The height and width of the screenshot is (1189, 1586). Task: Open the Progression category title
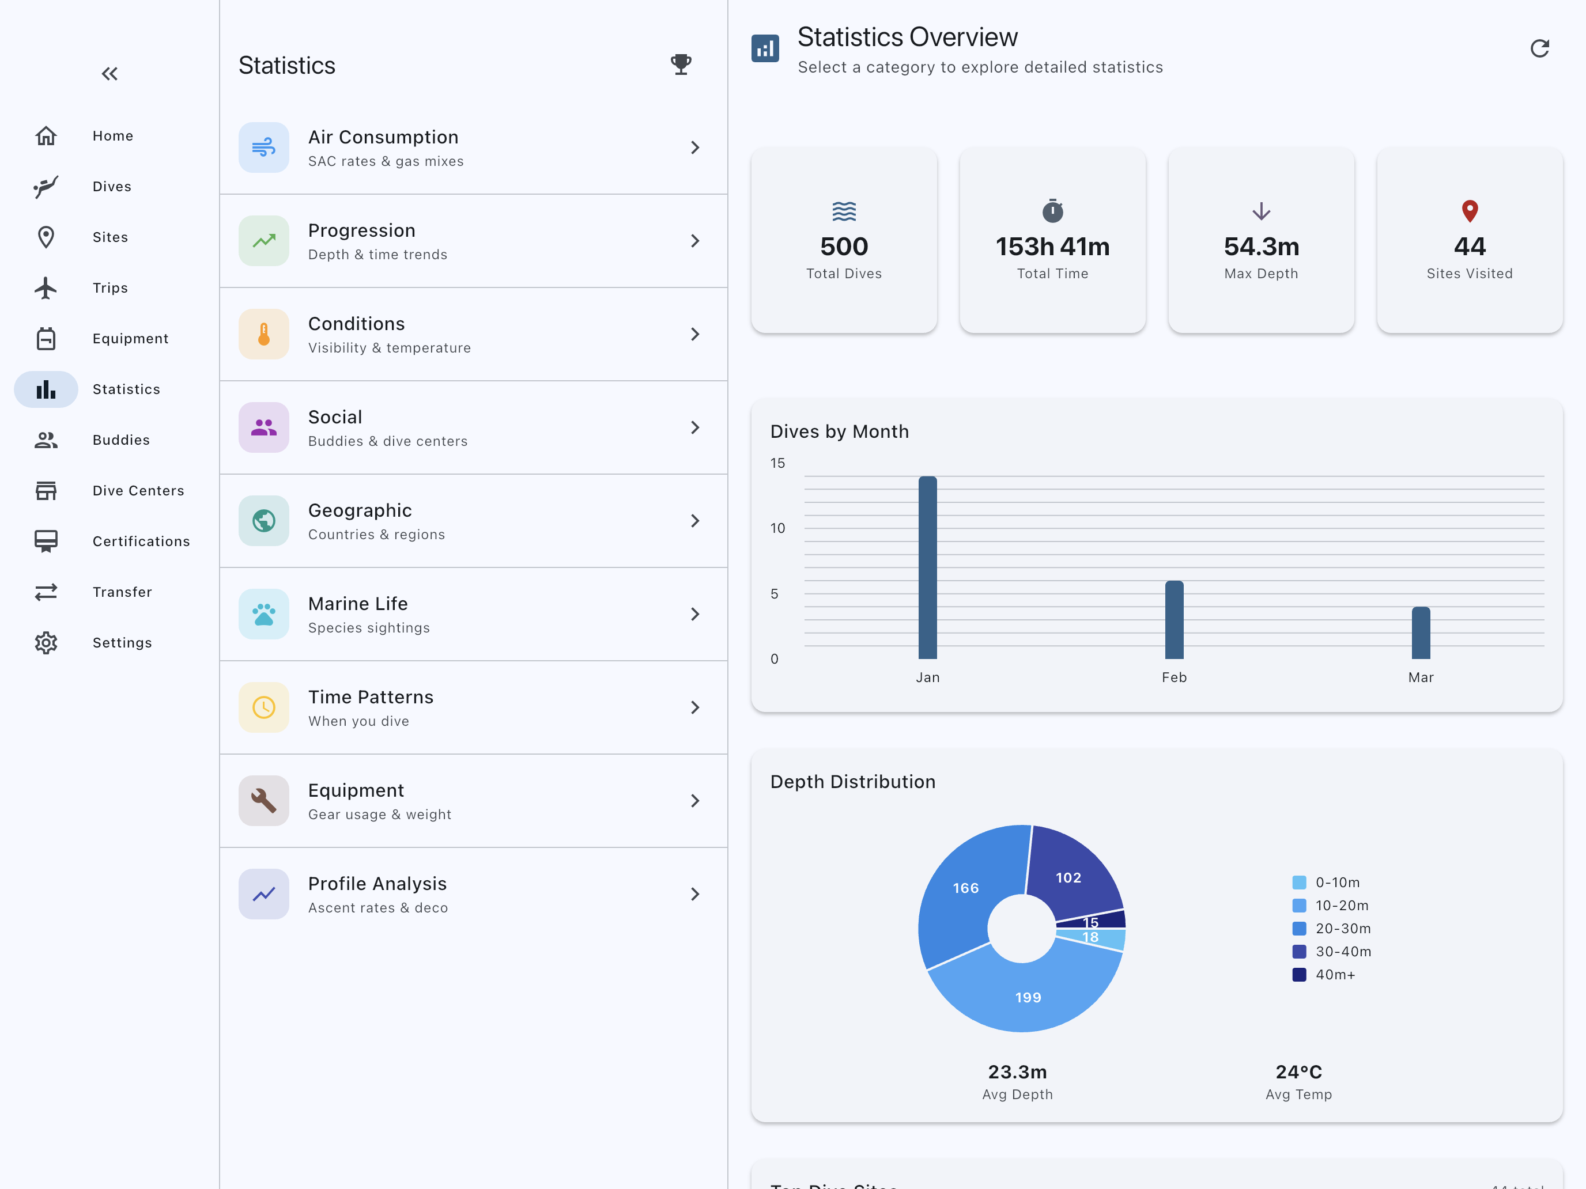tap(362, 230)
